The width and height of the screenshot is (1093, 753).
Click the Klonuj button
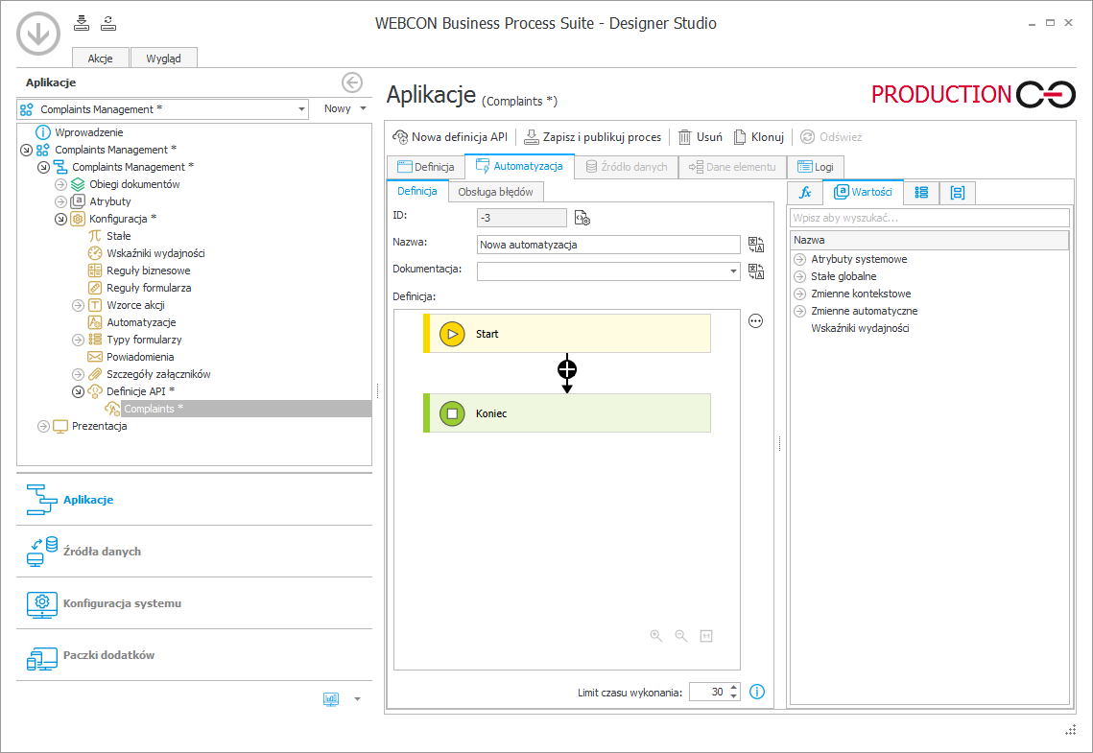[x=758, y=137]
